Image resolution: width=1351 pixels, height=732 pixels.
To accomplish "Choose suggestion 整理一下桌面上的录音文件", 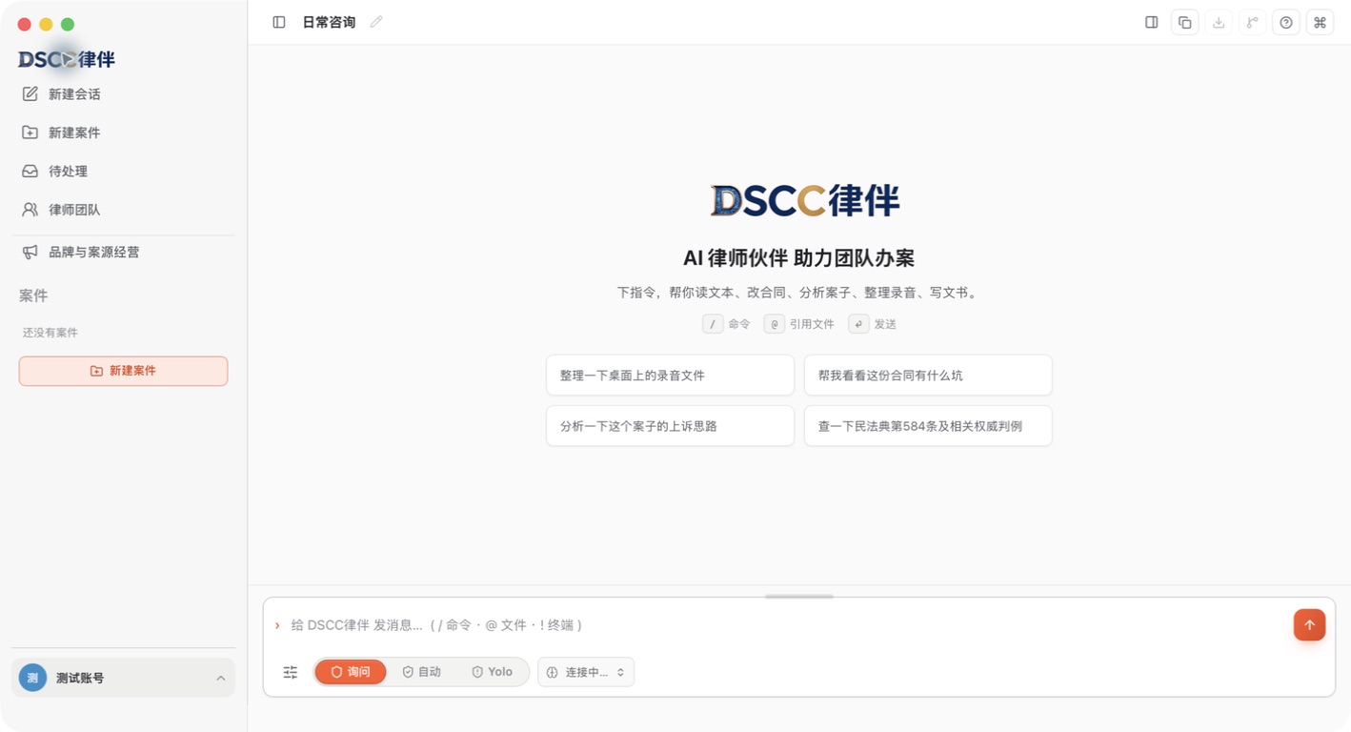I will pyautogui.click(x=670, y=376).
